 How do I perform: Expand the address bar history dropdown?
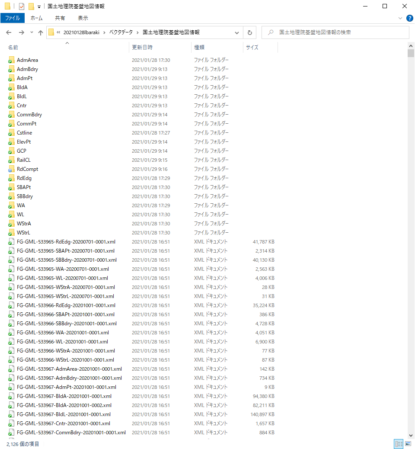tap(237, 32)
